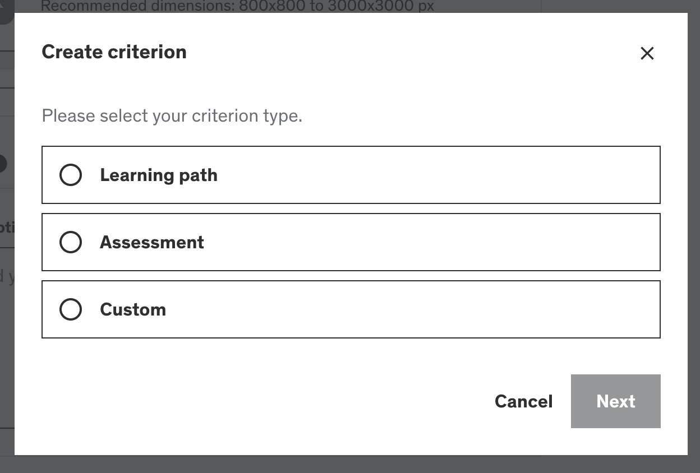Click the dark rounded control at top-left corner

(6, 11)
